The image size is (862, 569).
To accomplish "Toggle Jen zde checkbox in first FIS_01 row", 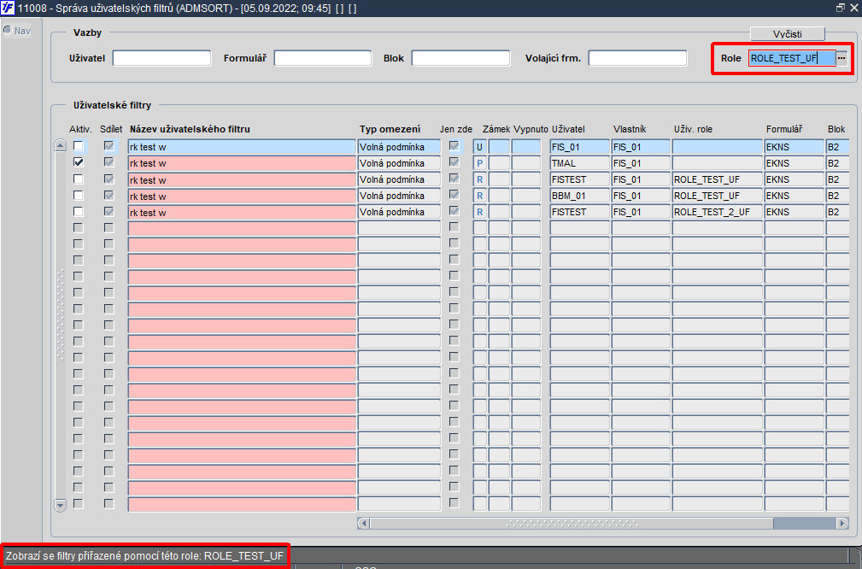I will [x=454, y=146].
